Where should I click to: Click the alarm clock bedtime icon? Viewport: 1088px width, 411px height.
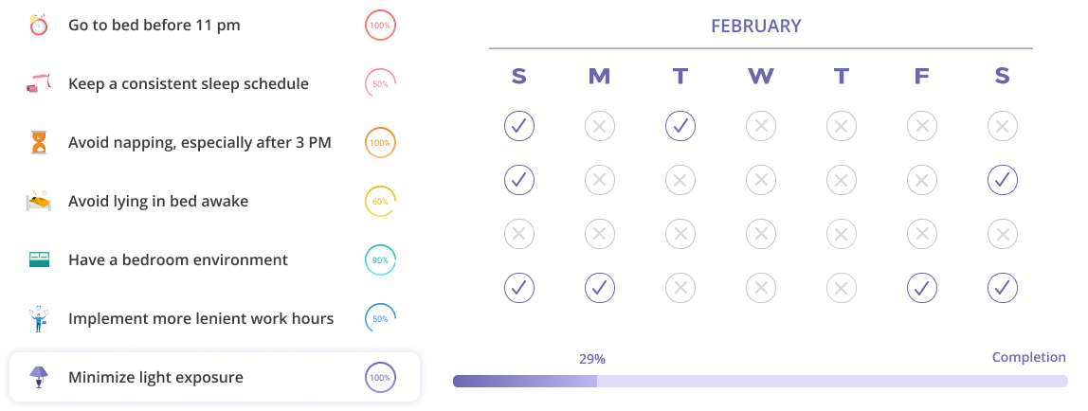point(39,25)
